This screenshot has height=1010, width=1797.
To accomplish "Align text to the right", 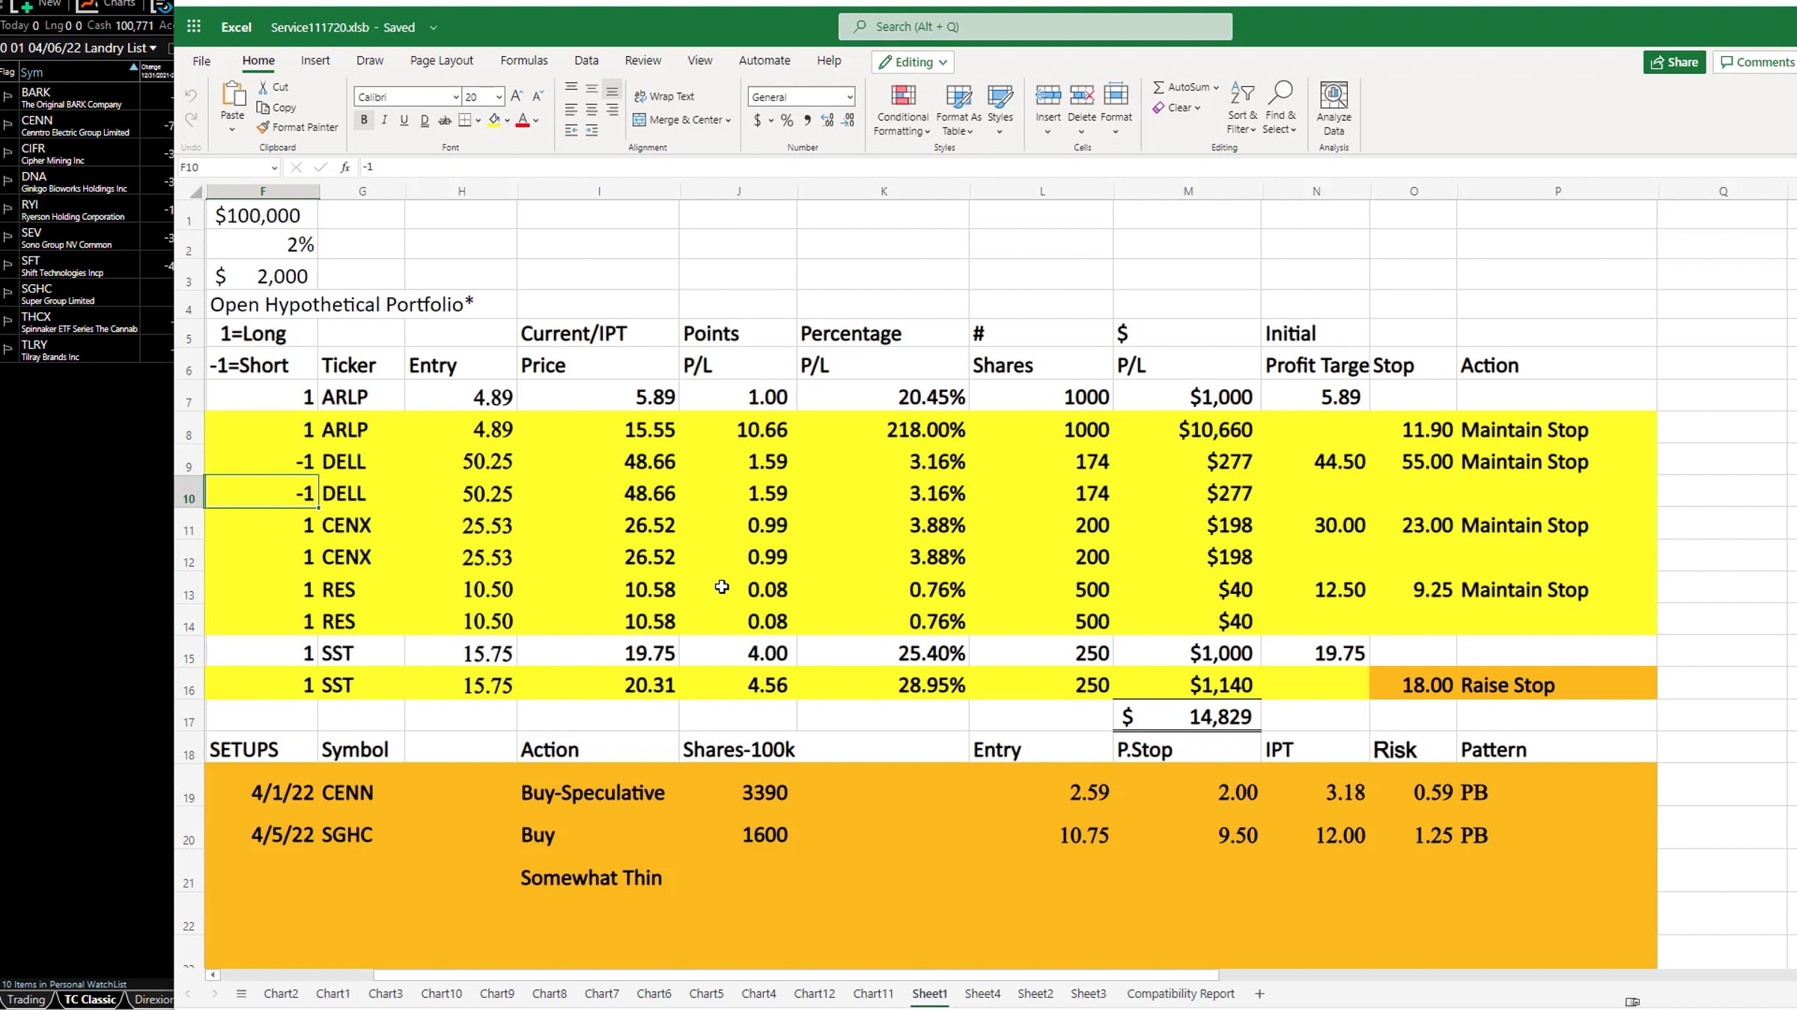I will click(612, 109).
